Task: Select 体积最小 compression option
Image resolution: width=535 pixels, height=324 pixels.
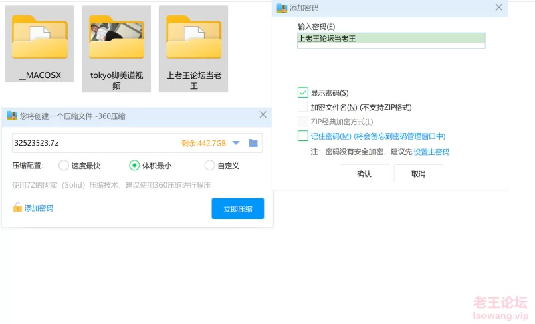Action: click(x=134, y=166)
